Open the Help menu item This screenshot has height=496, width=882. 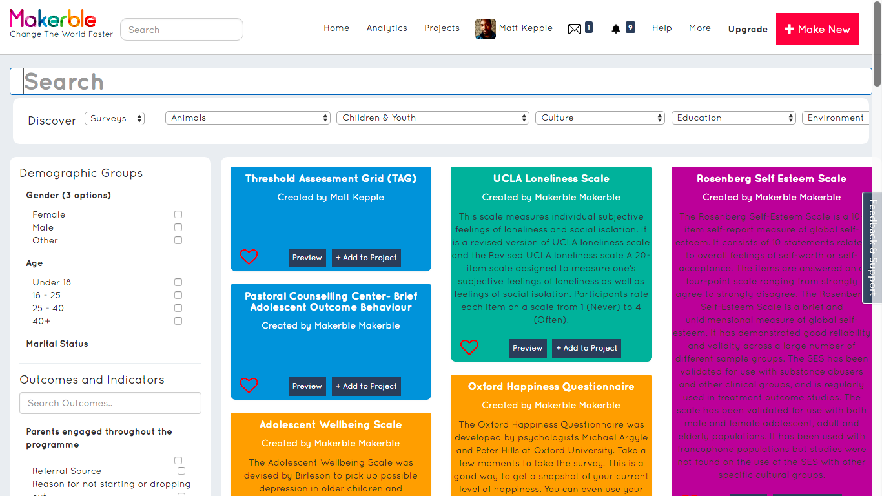(x=662, y=28)
